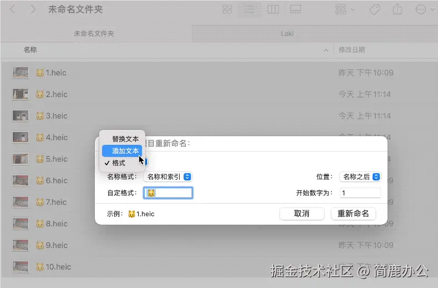Choose 添加文本 from the popup menu
438x288 pixels.
tap(122, 151)
